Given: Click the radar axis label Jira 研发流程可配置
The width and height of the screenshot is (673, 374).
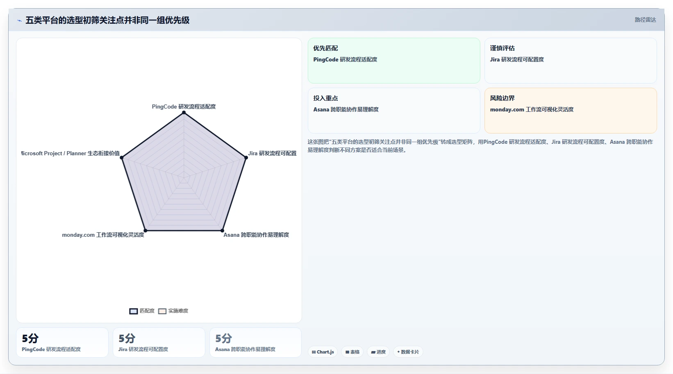Looking at the screenshot, I should click(x=272, y=153).
